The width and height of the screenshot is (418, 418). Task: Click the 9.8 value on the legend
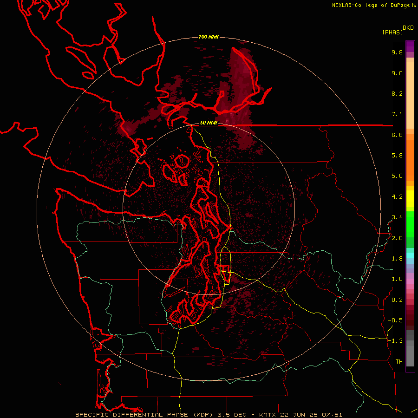(397, 52)
